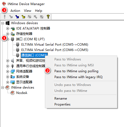The height and width of the screenshot is (127, 124).
Task: Click the blue arrow toolbar icon
Action: 17,17
